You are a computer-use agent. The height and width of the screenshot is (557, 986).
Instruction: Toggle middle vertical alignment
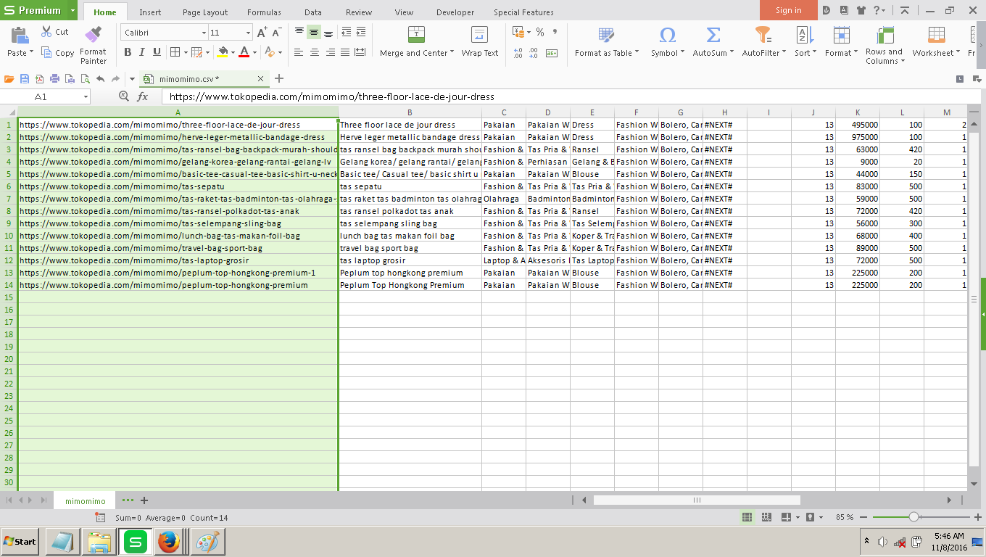coord(314,33)
